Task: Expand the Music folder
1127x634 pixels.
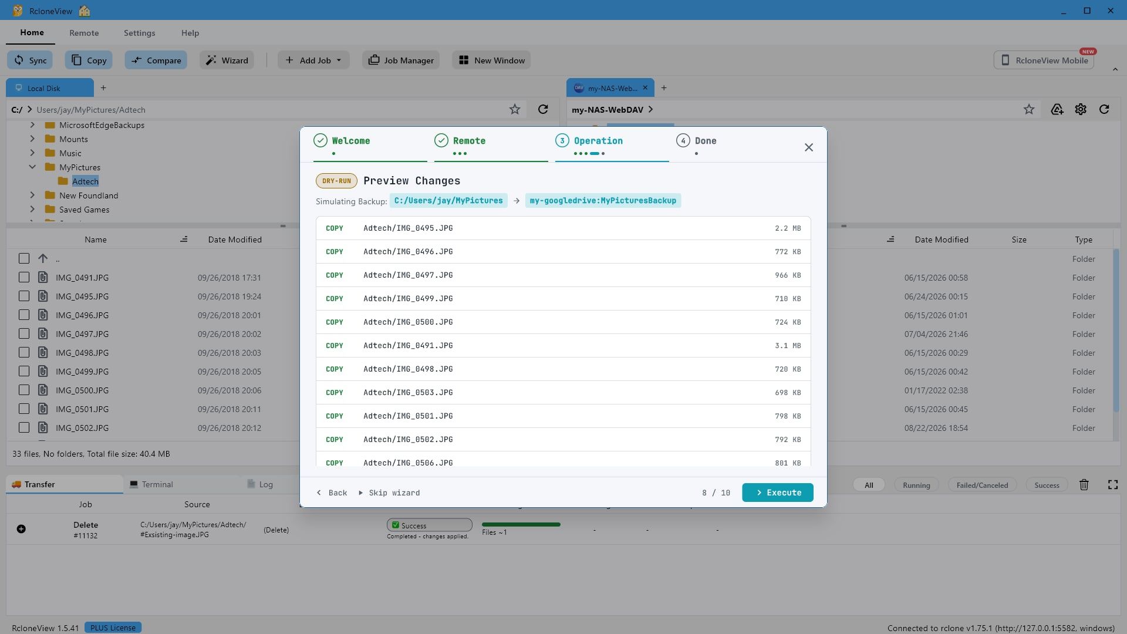Action: pos(32,153)
